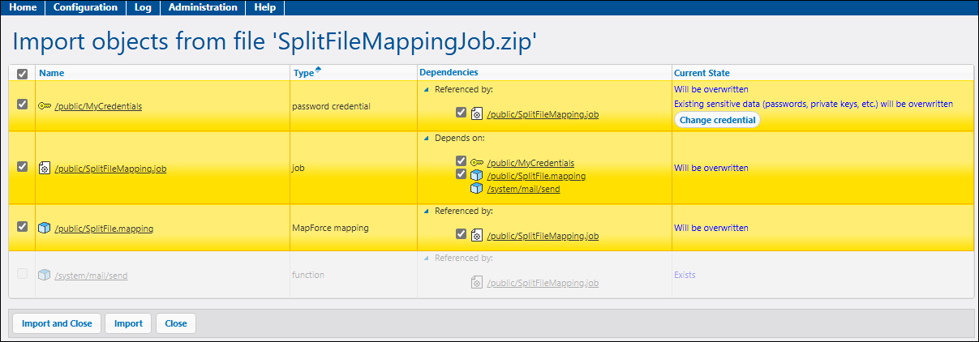Open the /public/SplitFileMapping.job link in Name column

pyautogui.click(x=110, y=168)
